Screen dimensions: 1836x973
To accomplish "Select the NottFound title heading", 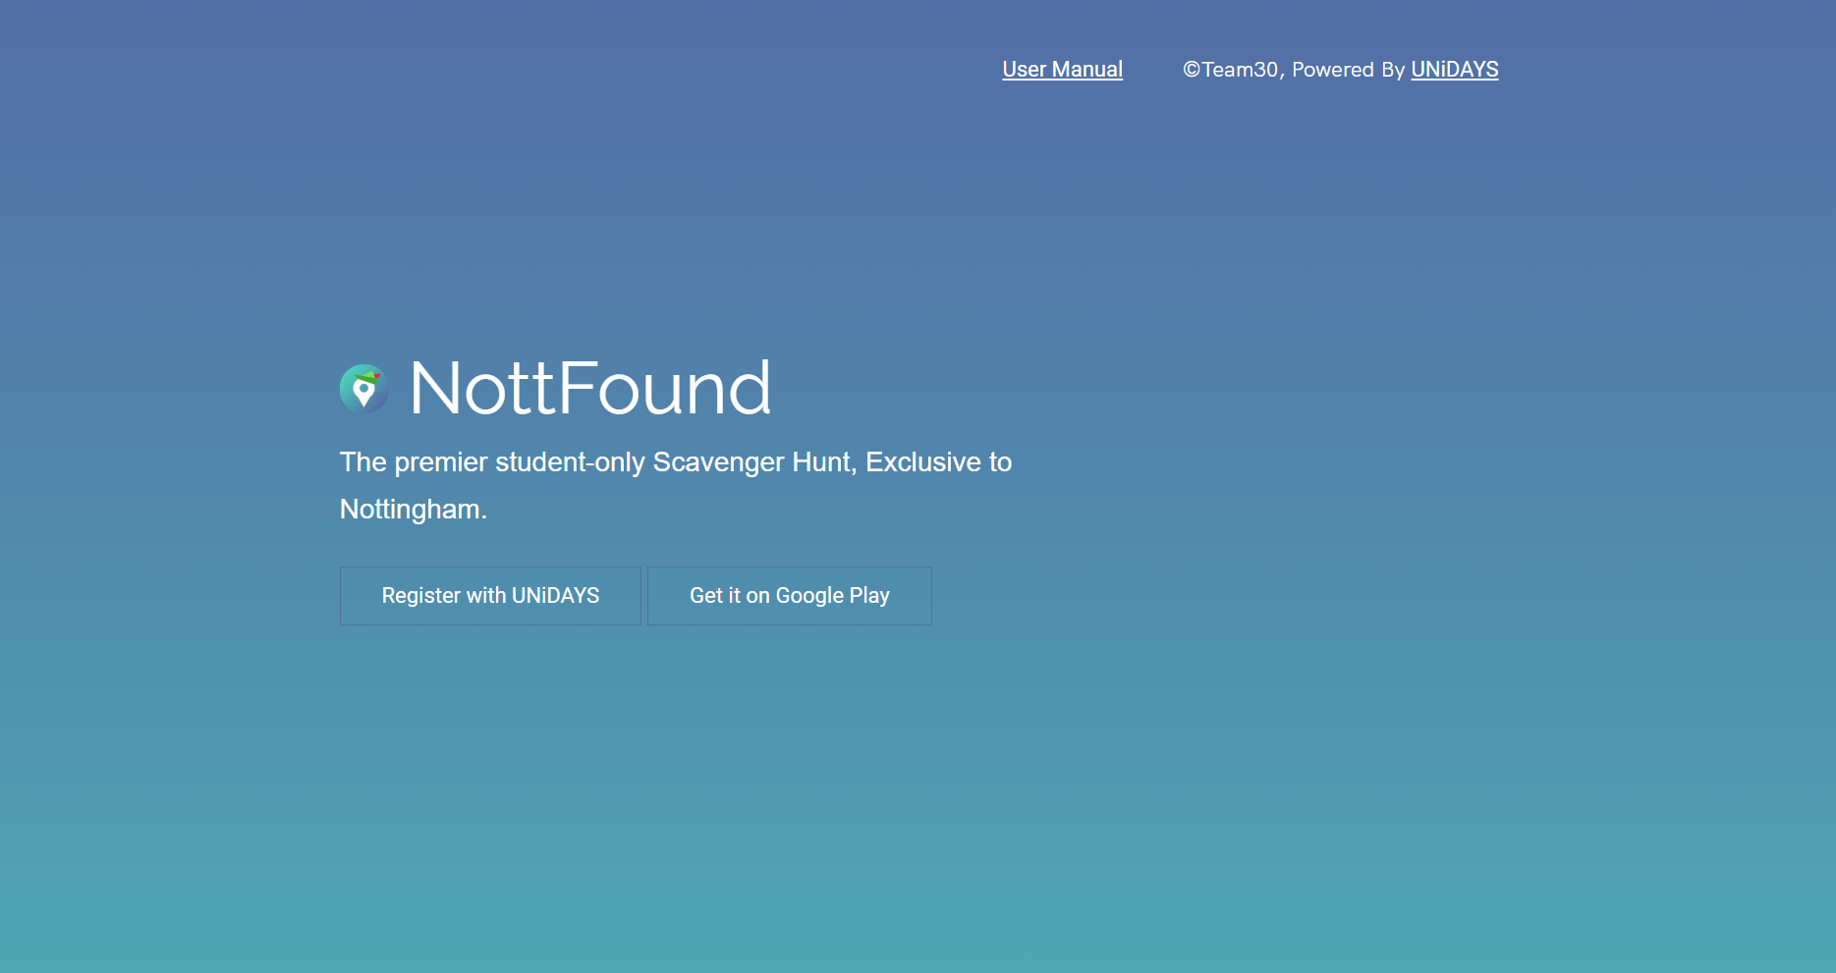I will point(587,389).
